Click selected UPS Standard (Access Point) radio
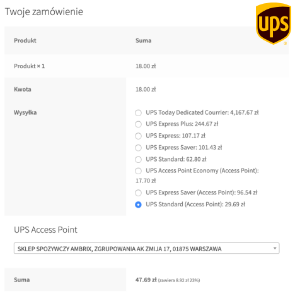Image resolution: width=295 pixels, height=303 pixels. point(138,205)
